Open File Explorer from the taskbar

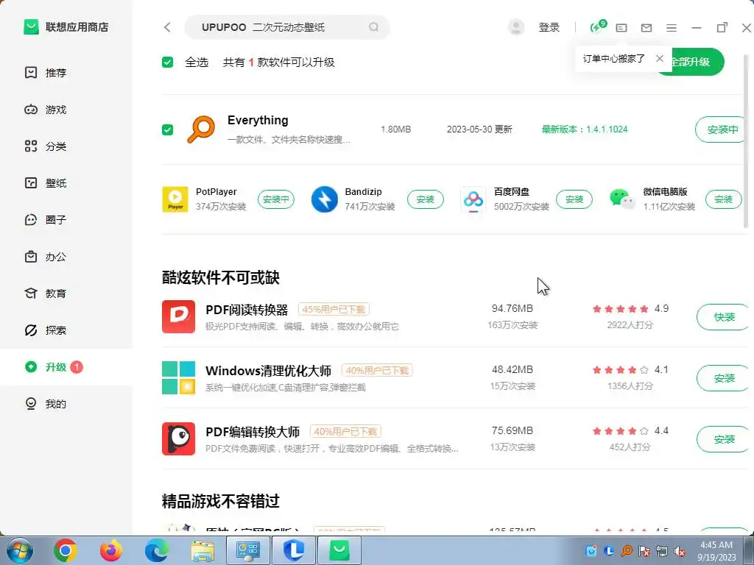click(202, 551)
